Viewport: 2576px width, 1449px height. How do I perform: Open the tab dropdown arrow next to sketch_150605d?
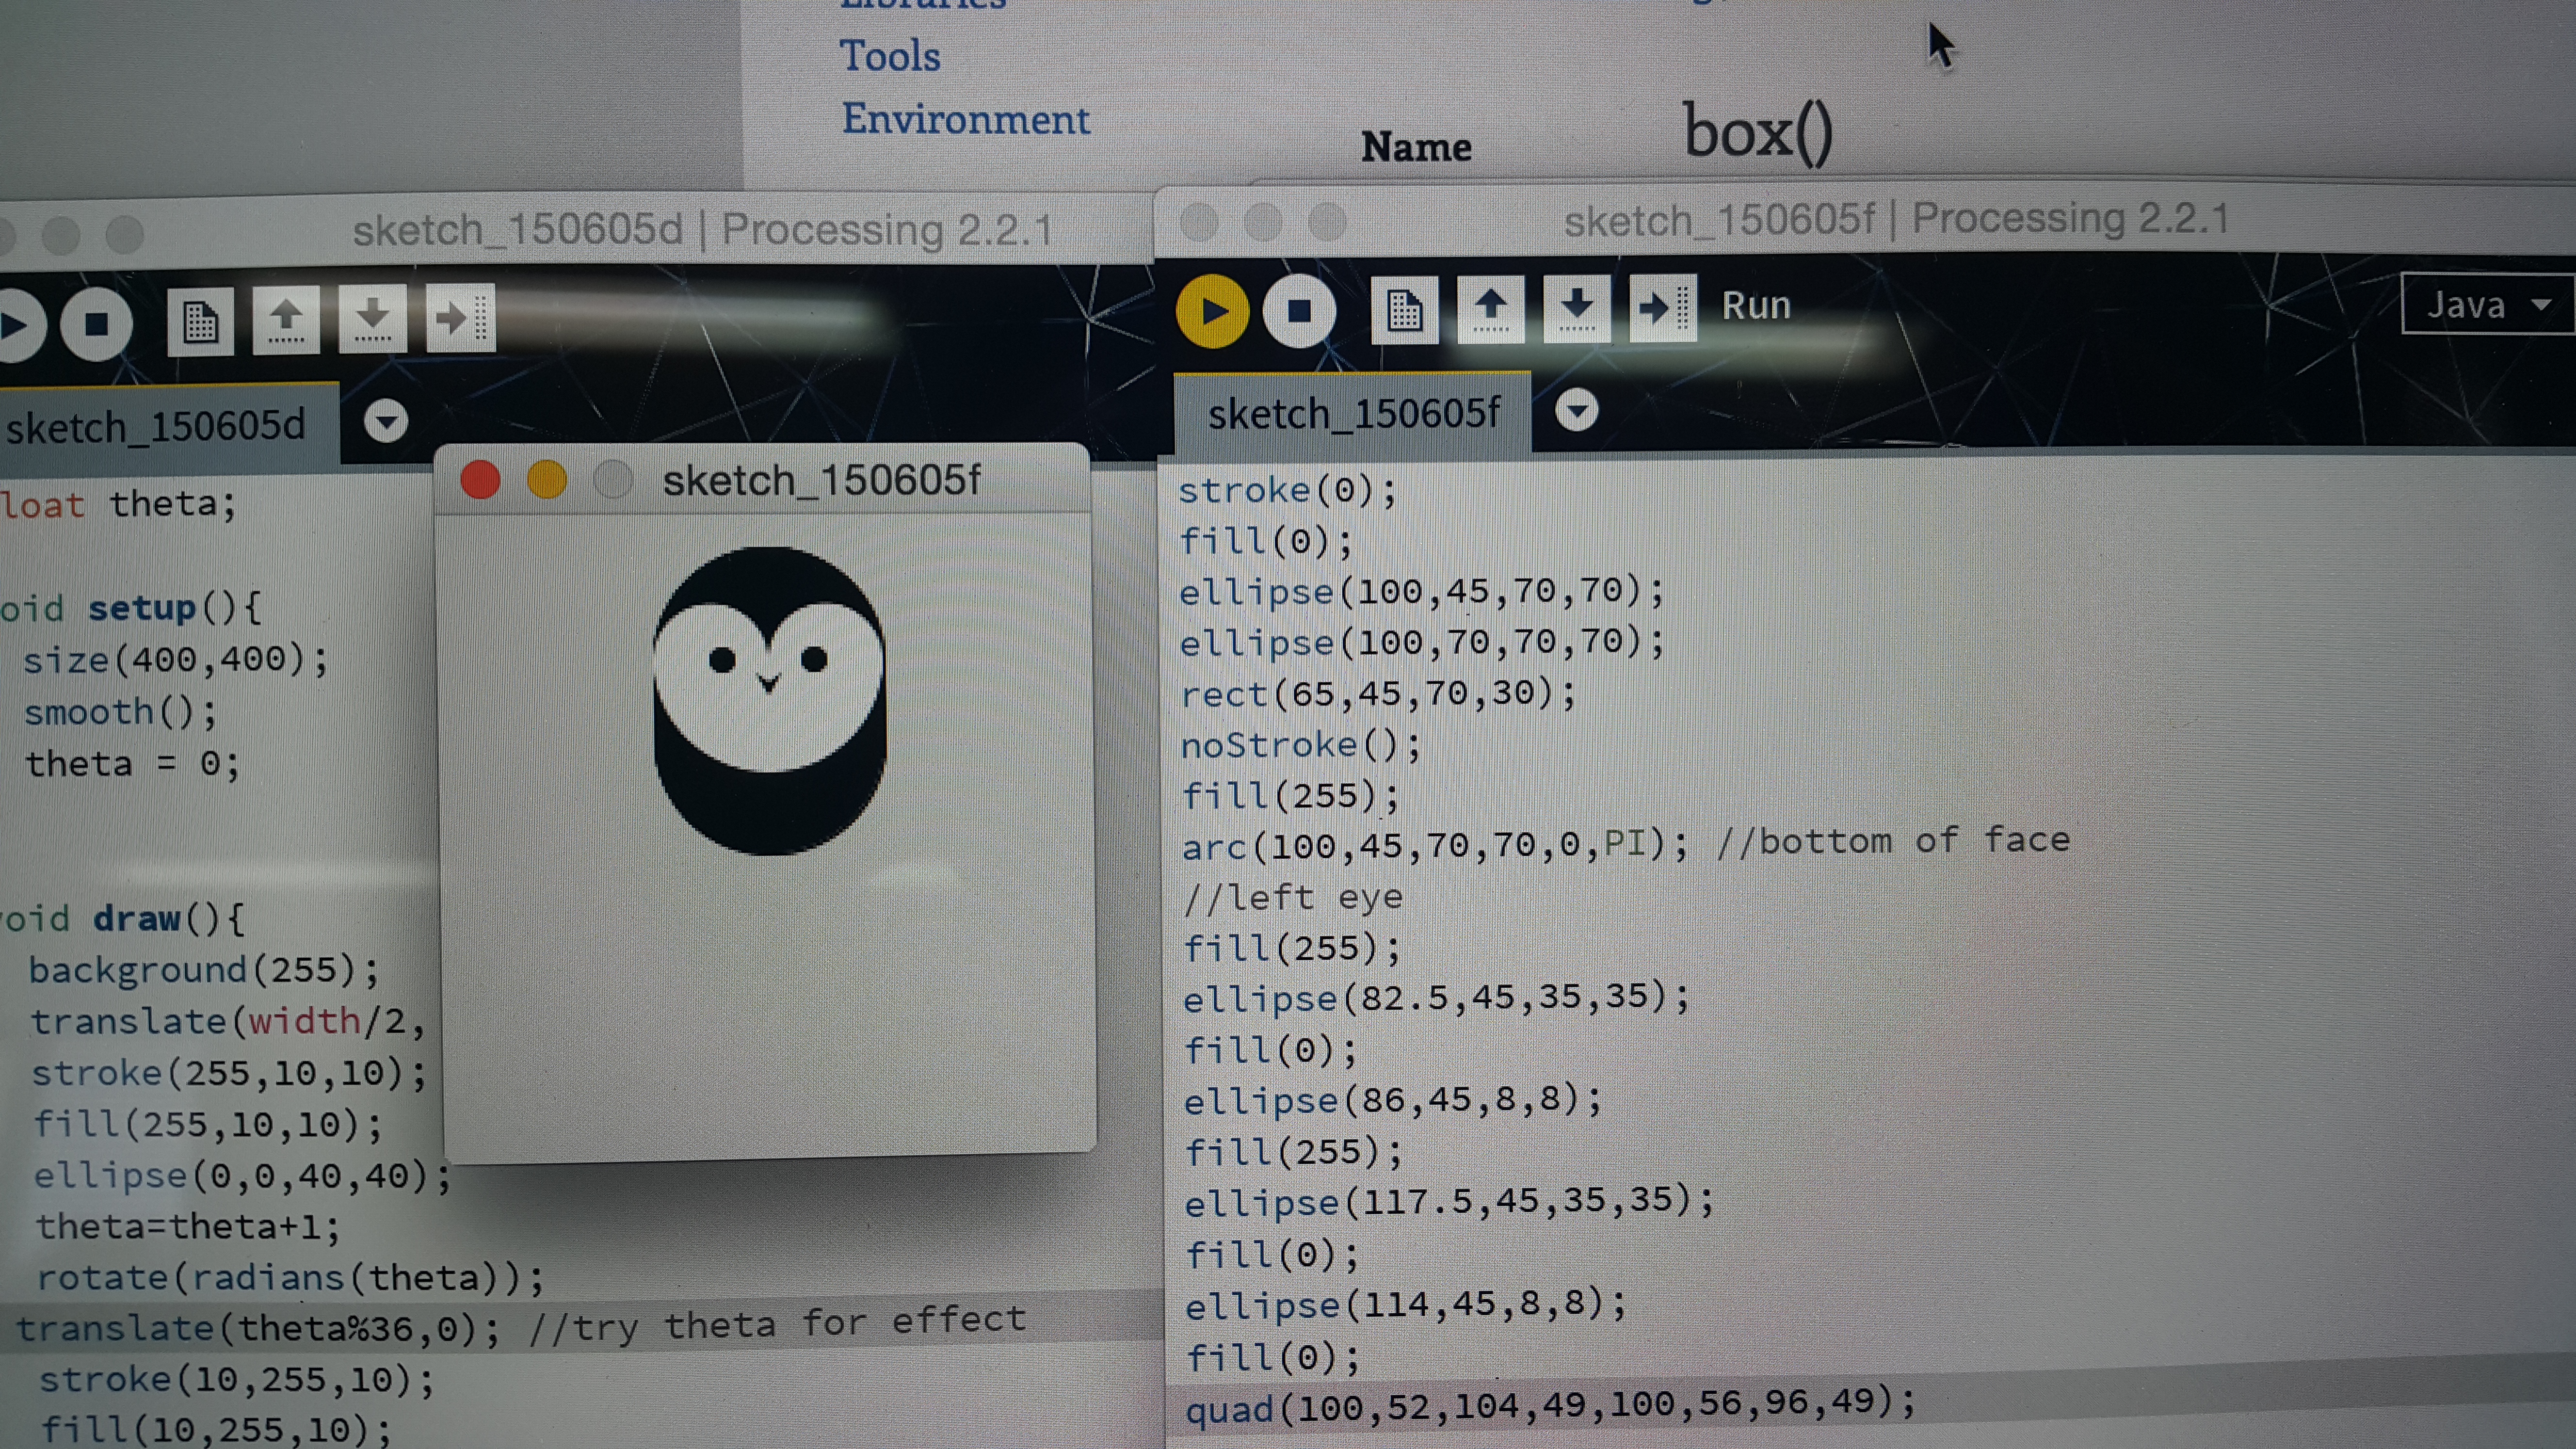(x=386, y=420)
